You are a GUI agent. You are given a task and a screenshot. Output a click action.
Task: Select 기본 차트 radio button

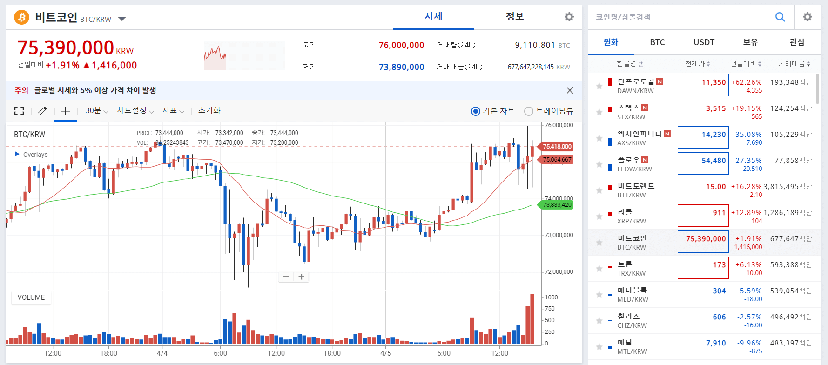pyautogui.click(x=476, y=111)
